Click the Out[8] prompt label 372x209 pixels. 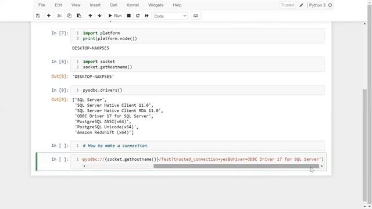click(60, 76)
